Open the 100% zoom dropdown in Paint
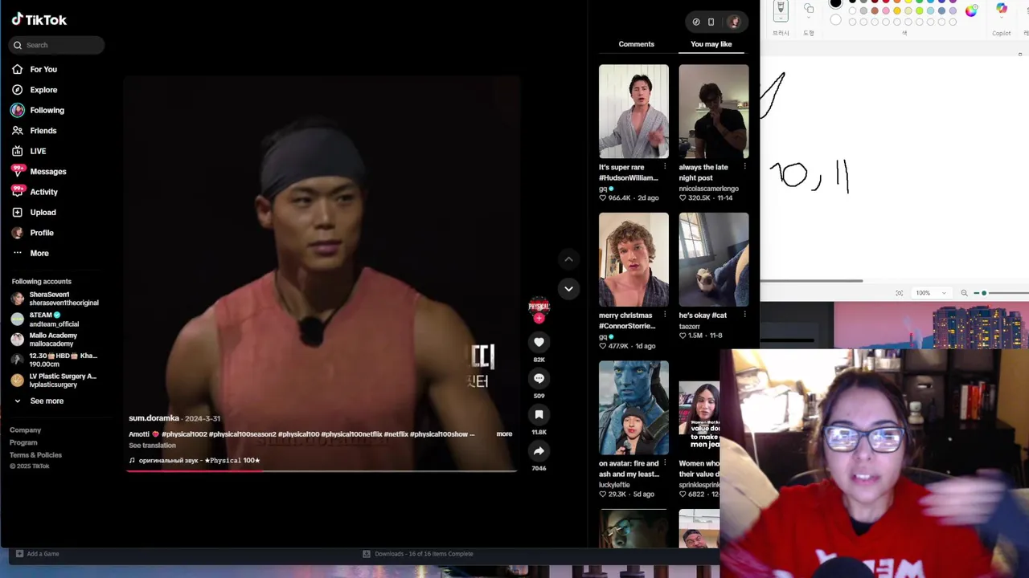The width and height of the screenshot is (1029, 578). pos(933,293)
